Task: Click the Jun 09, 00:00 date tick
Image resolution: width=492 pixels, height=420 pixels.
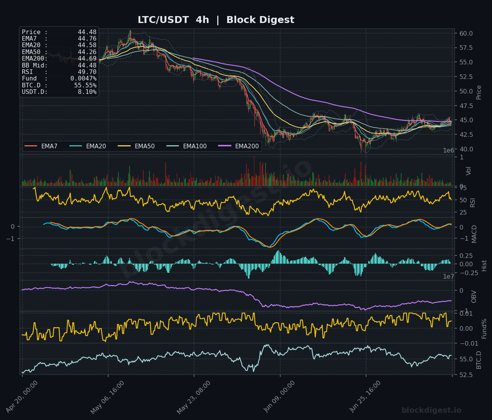Action: 280,397
